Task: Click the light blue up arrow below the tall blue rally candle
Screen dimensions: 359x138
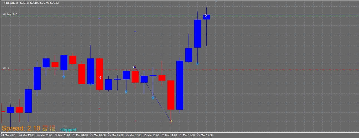Action: 197,63
